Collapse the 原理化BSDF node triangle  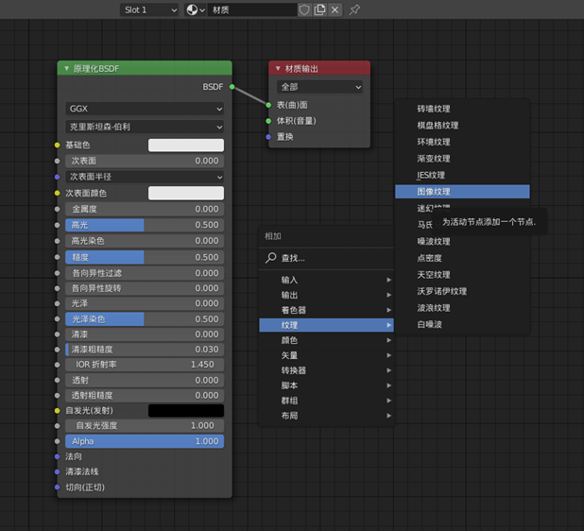click(x=67, y=69)
